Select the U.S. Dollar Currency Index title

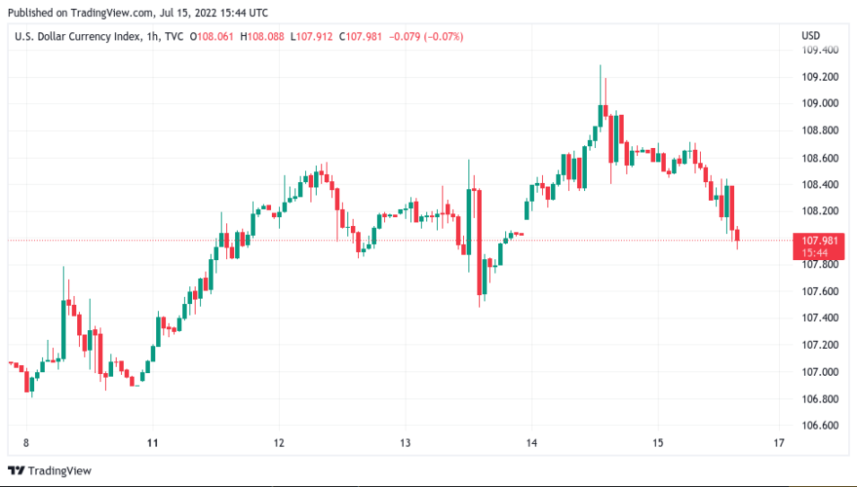(77, 37)
